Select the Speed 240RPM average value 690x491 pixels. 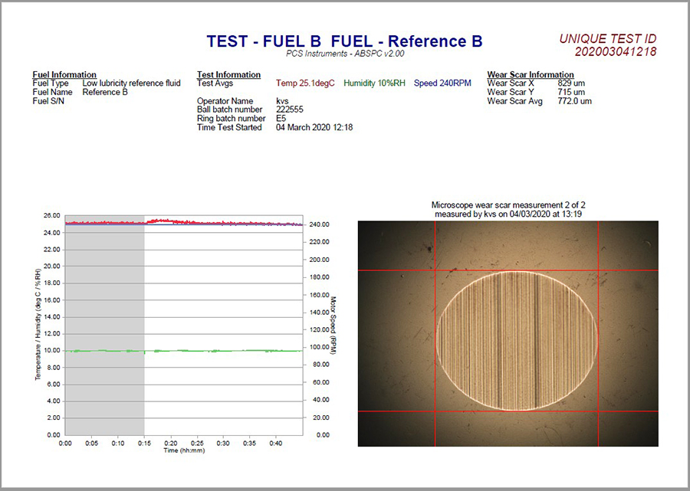(x=442, y=83)
